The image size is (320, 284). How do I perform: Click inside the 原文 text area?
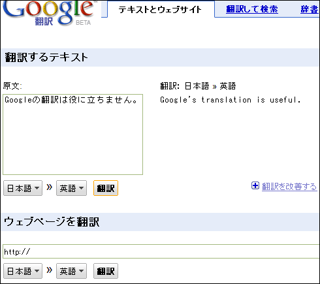(72, 134)
